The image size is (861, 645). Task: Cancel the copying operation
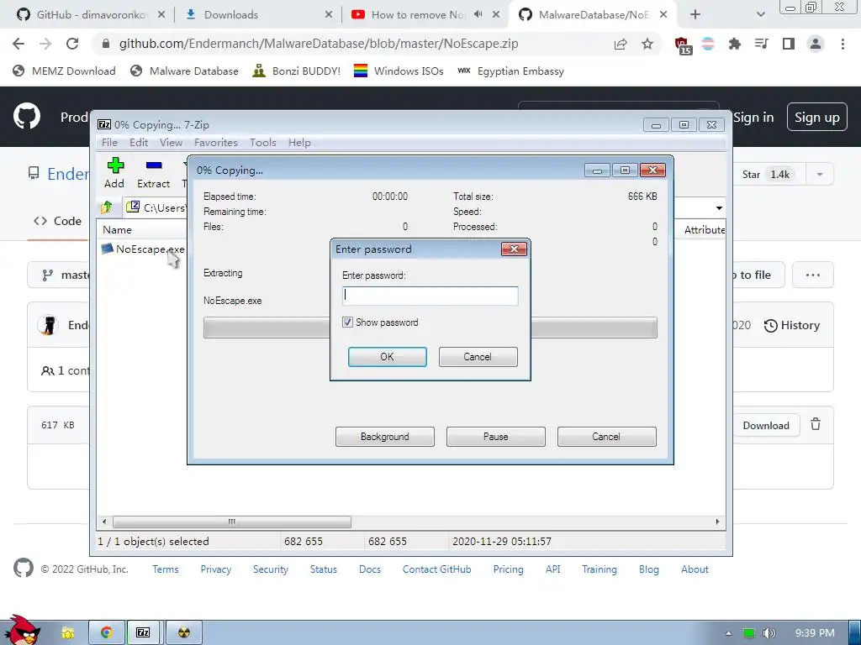tap(607, 437)
